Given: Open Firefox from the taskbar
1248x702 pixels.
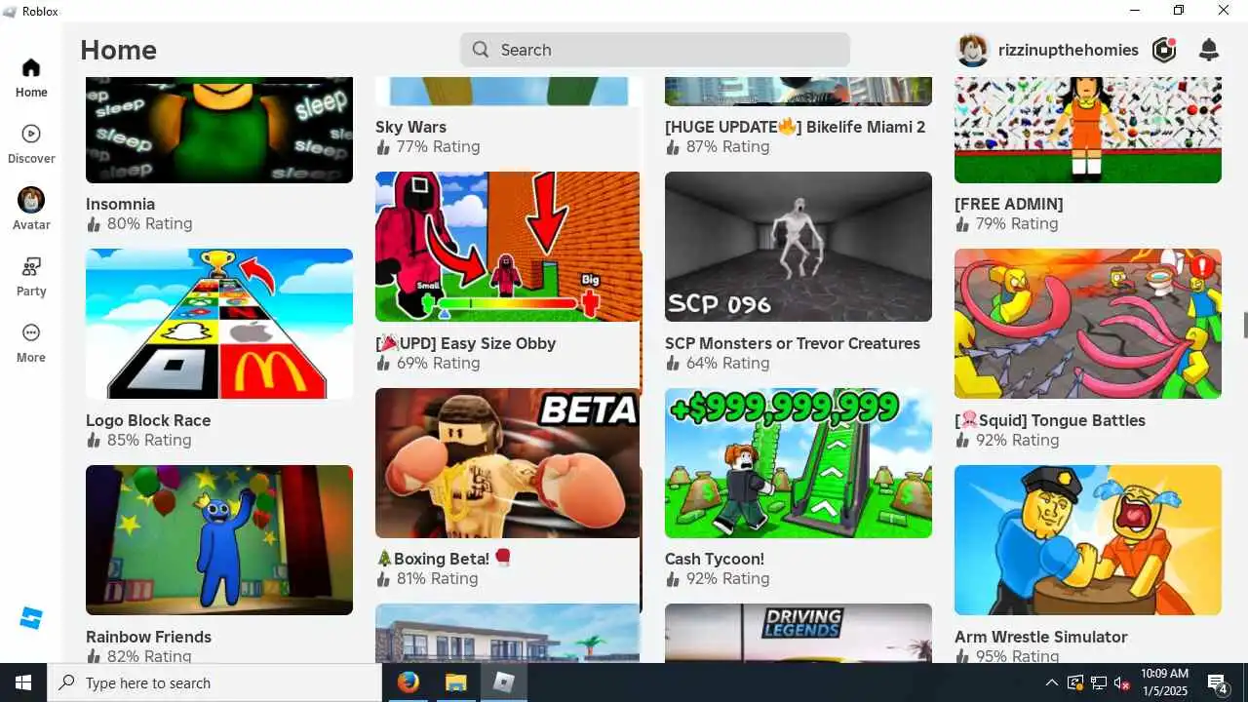Looking at the screenshot, I should point(409,682).
